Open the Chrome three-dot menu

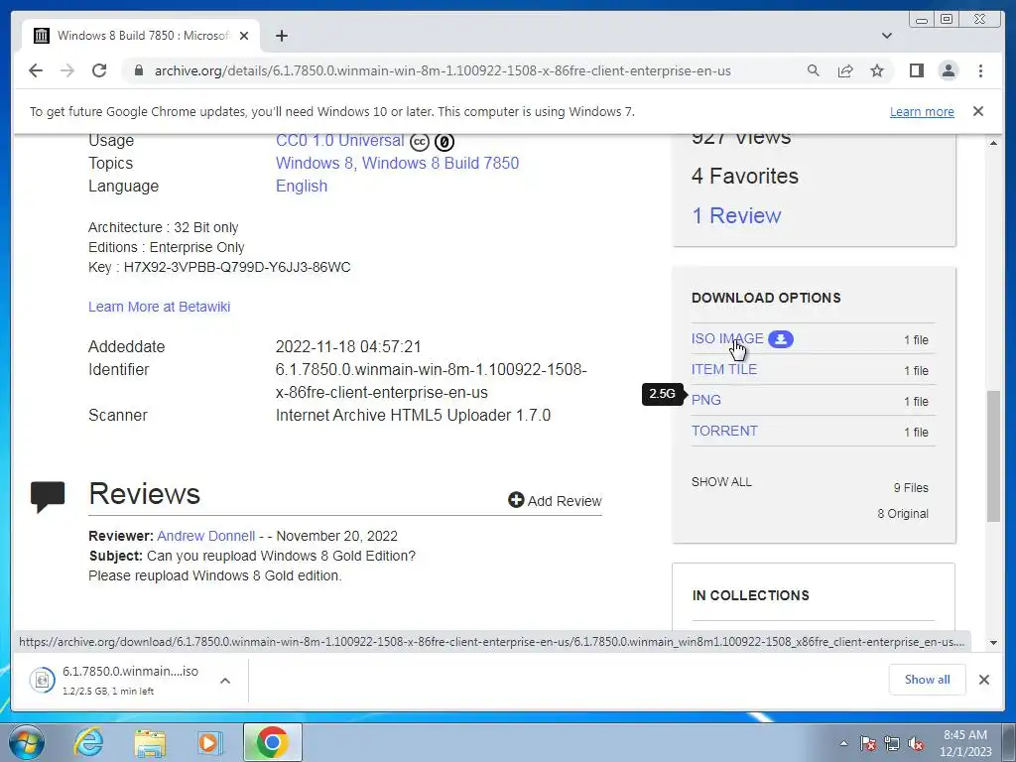tap(980, 70)
